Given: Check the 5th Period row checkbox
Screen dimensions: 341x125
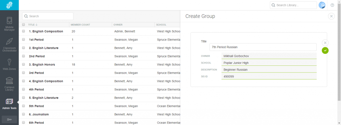Looking at the screenshot, I should [x=24, y=106].
